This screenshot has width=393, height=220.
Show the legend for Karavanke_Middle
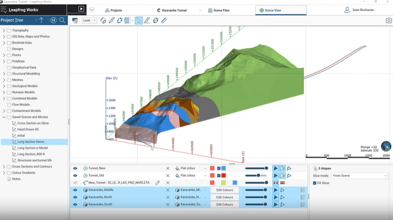(302, 190)
